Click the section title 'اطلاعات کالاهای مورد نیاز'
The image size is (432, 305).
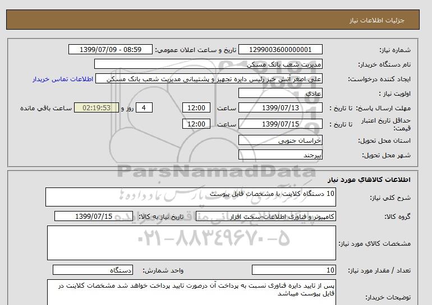coord(369,180)
